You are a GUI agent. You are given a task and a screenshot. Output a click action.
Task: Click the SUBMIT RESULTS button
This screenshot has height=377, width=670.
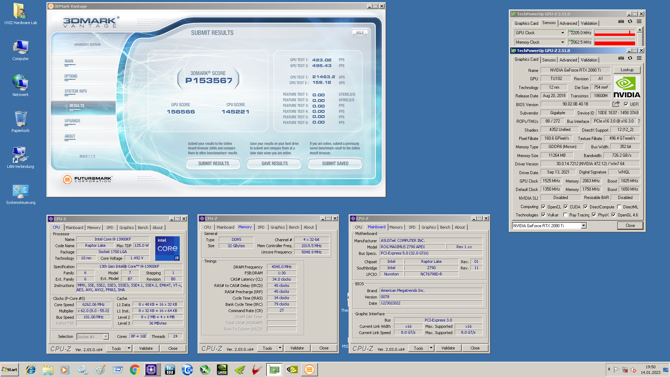(214, 164)
